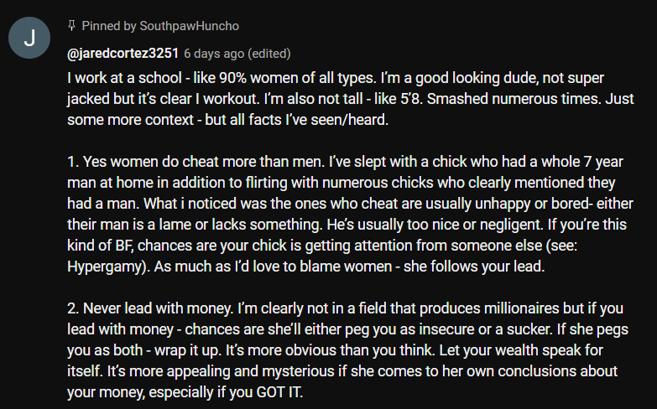Click the "6 days ago" timestamp
The height and width of the screenshot is (409, 657).
pos(215,54)
